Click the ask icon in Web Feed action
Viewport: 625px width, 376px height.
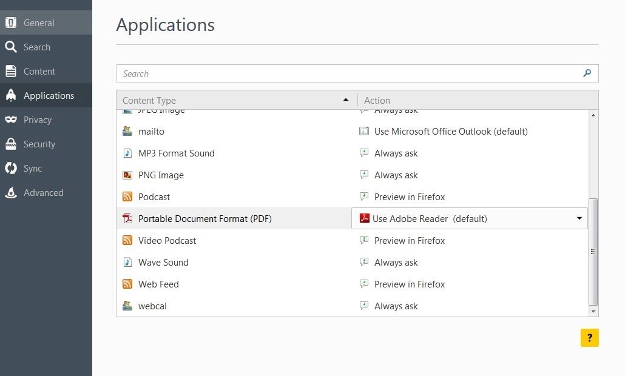click(364, 284)
